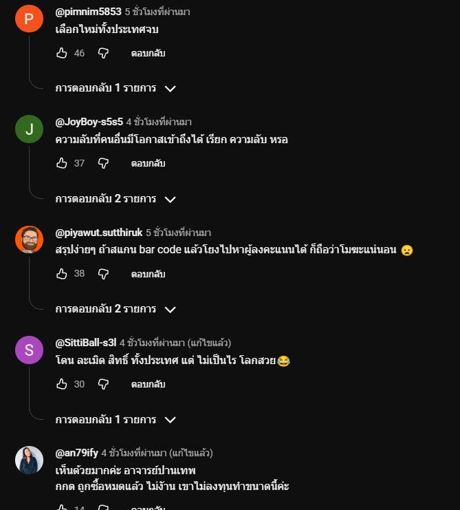Viewport: 460px width, 510px height.
Task: Open the @an79ify channel username link
Action: point(76,453)
